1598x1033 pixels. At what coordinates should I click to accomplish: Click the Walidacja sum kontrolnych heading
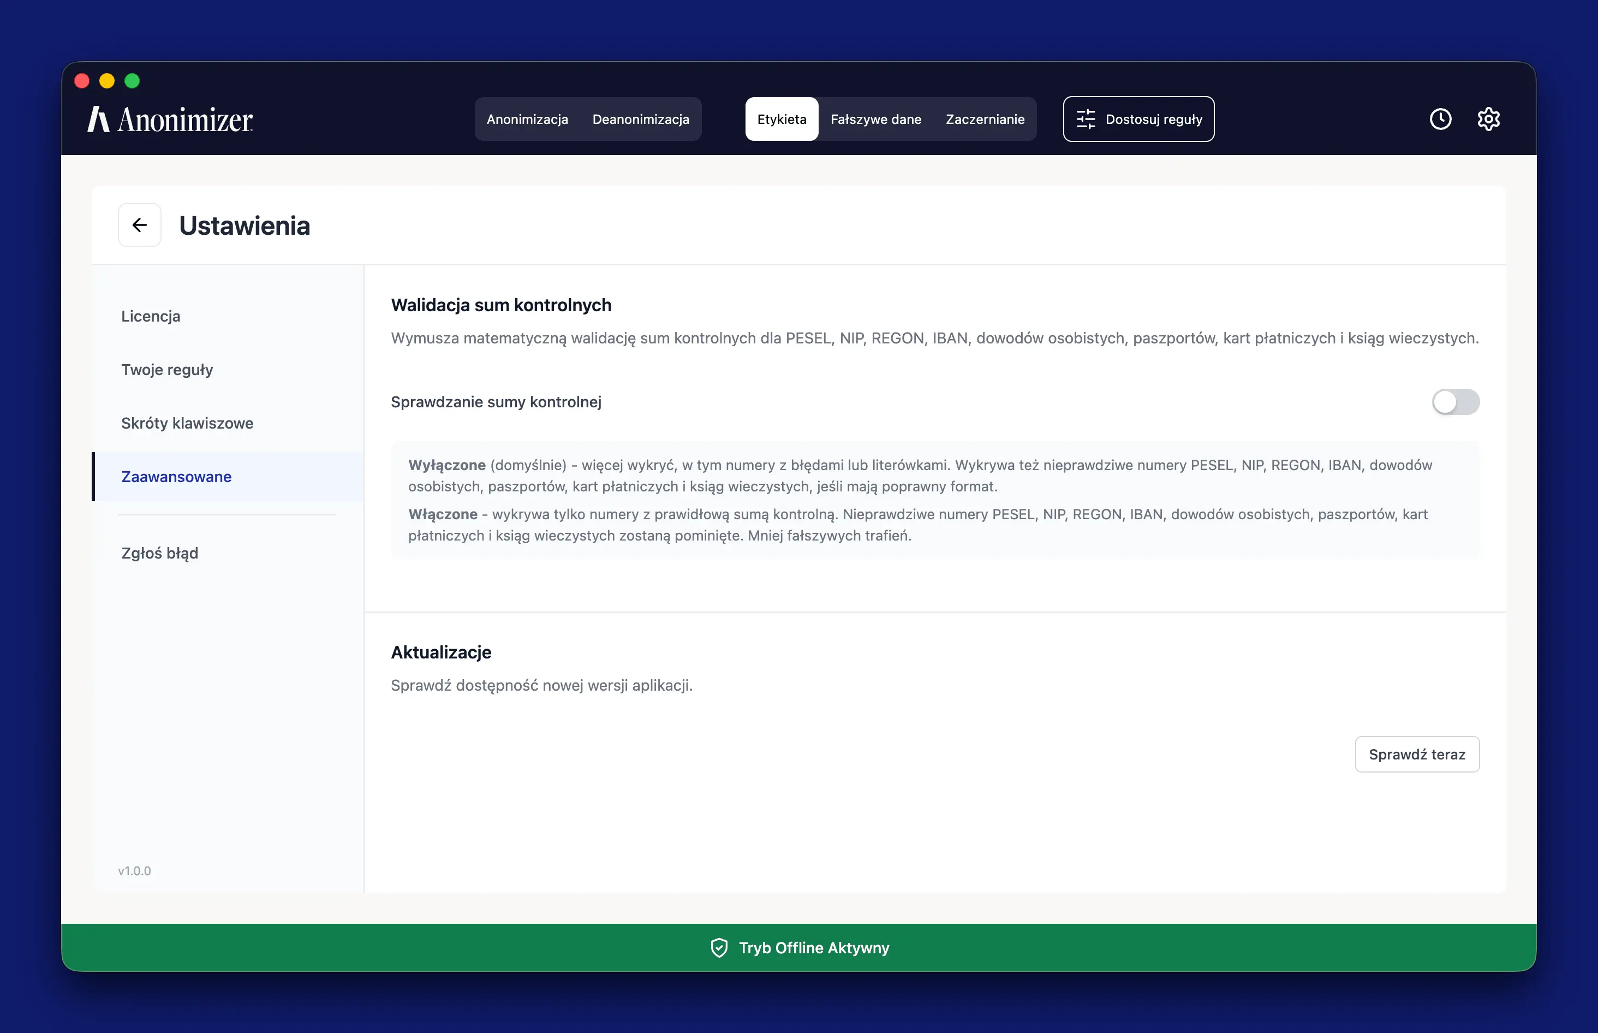click(500, 305)
